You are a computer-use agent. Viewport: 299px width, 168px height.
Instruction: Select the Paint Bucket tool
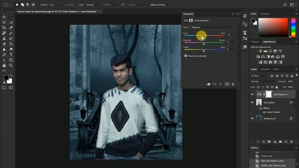(11, 44)
